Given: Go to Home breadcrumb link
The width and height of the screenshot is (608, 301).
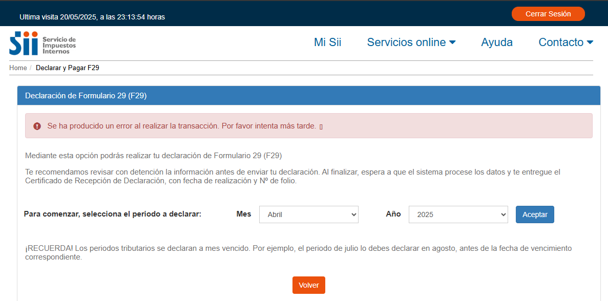Looking at the screenshot, I should pyautogui.click(x=18, y=68).
